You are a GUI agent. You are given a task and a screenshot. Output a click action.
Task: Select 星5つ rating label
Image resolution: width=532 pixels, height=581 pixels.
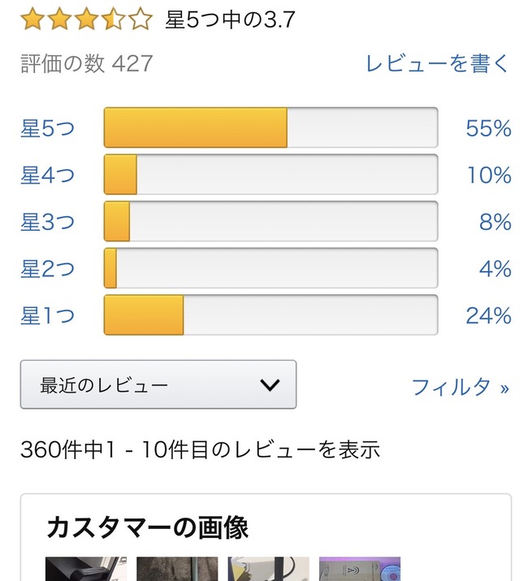coord(47,128)
